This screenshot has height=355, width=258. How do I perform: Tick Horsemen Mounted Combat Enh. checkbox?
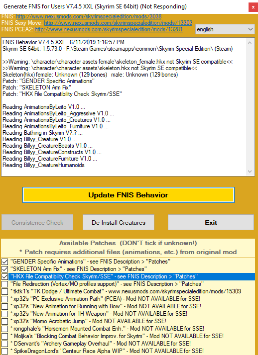(5, 329)
